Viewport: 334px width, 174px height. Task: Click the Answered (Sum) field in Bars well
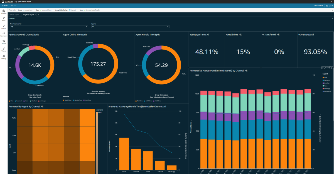pos(47,9)
